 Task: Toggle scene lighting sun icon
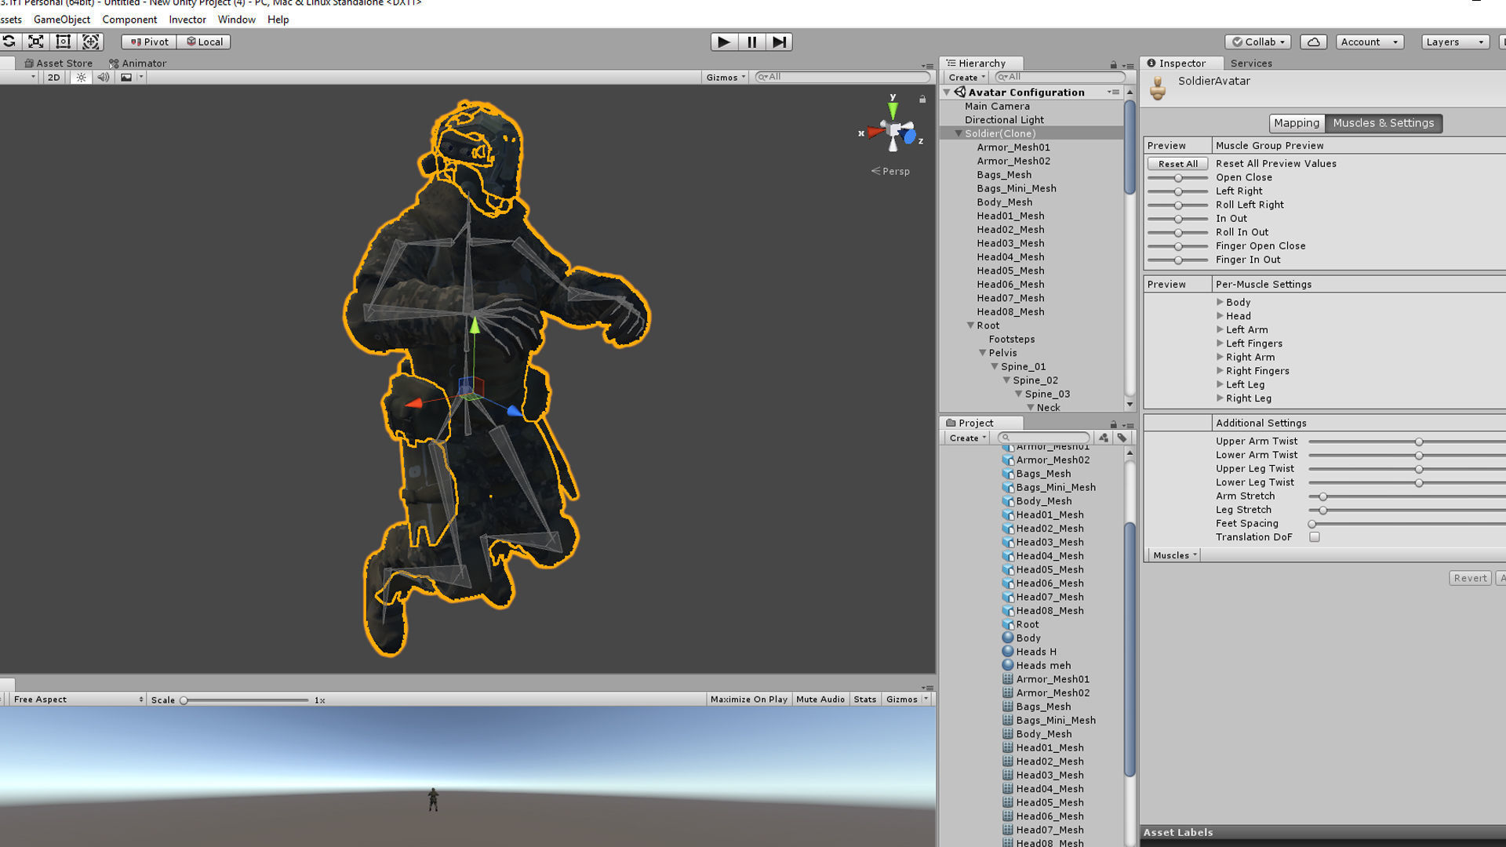pyautogui.click(x=81, y=77)
